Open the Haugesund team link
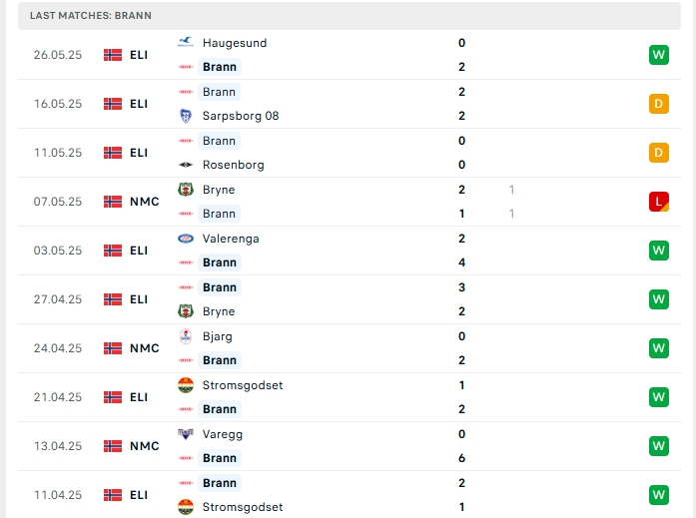This screenshot has height=518, width=696. point(234,43)
